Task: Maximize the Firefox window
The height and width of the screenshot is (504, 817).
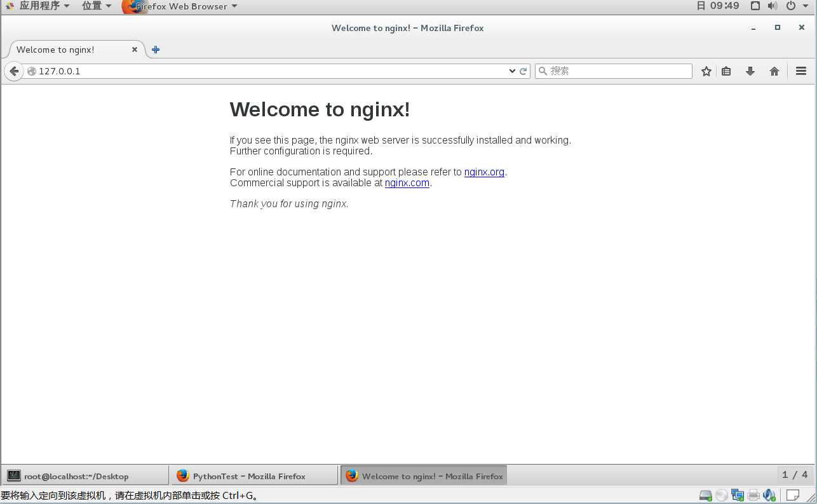Action: pyautogui.click(x=777, y=28)
